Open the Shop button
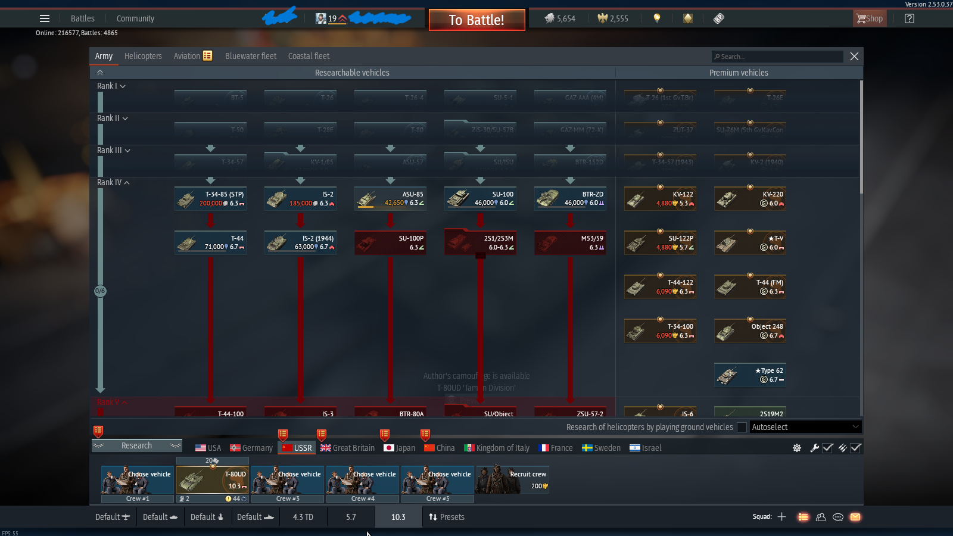The image size is (953, 536). click(870, 18)
